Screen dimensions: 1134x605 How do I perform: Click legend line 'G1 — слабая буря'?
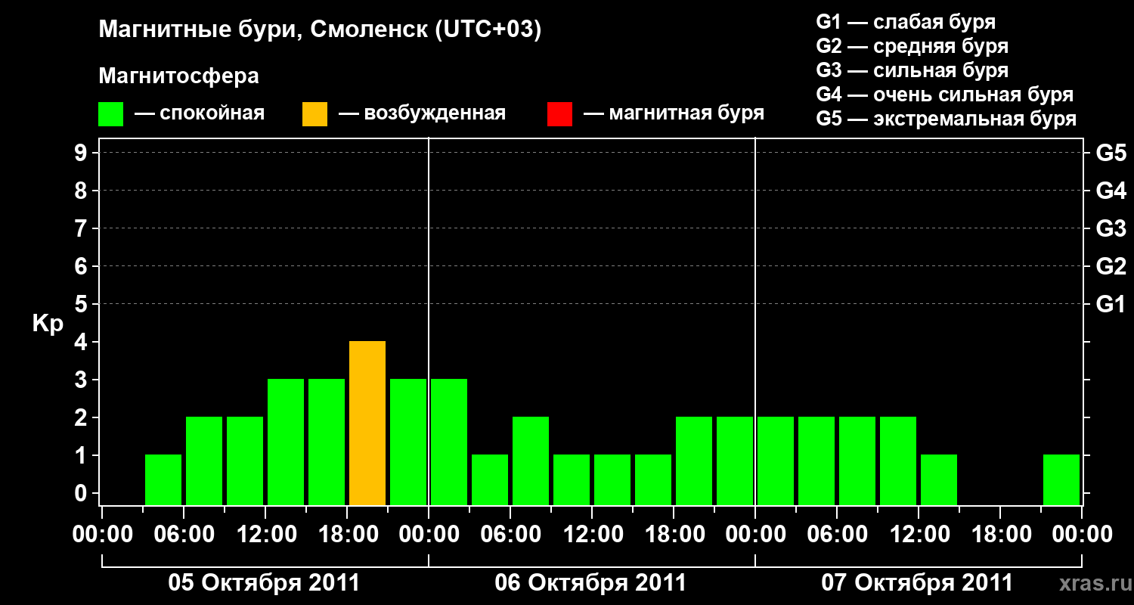coord(906,22)
